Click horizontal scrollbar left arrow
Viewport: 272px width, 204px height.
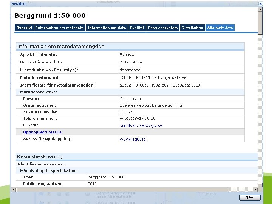coord(14,190)
